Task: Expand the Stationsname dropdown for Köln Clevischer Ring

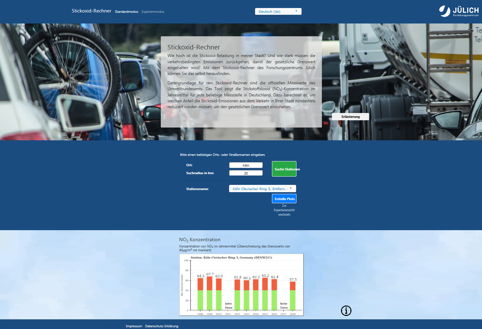Action: (x=262, y=189)
